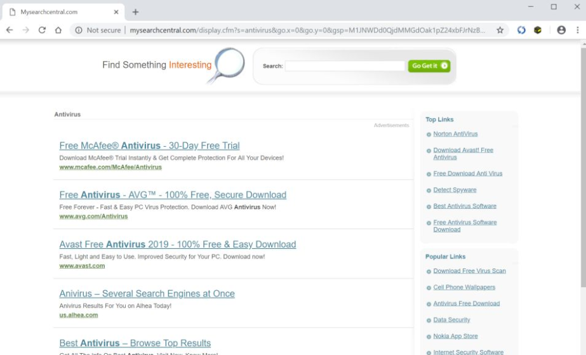Click the Search text field
The height and width of the screenshot is (355, 586).
pos(345,66)
